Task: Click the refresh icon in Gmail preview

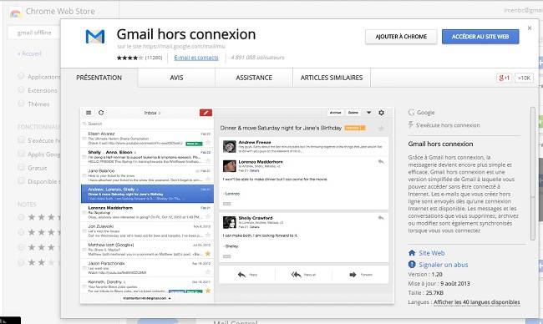Action: click(x=101, y=113)
